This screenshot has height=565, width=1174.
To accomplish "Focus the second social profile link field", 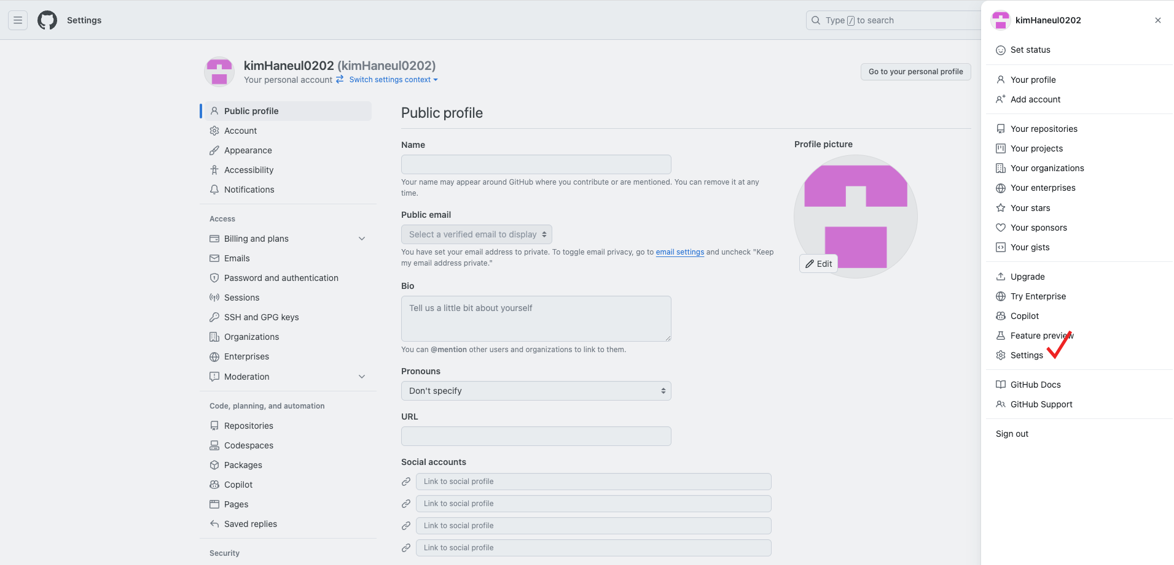I will click(x=593, y=504).
